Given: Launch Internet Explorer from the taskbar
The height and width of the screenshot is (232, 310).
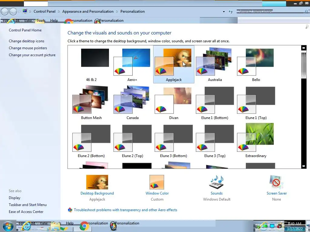Looking at the screenshot, I should point(26,226).
